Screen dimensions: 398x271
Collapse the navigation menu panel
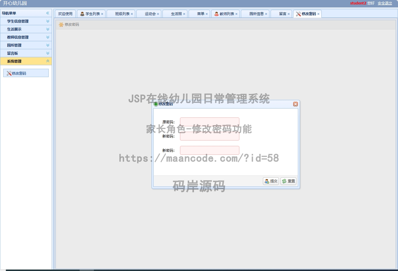(48, 13)
